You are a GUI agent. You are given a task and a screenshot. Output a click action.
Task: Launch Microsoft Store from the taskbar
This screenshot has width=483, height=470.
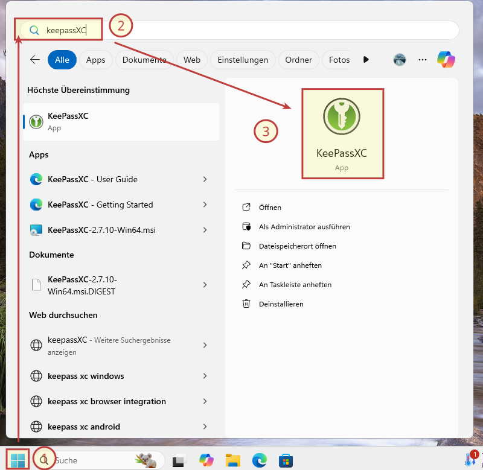click(x=286, y=461)
